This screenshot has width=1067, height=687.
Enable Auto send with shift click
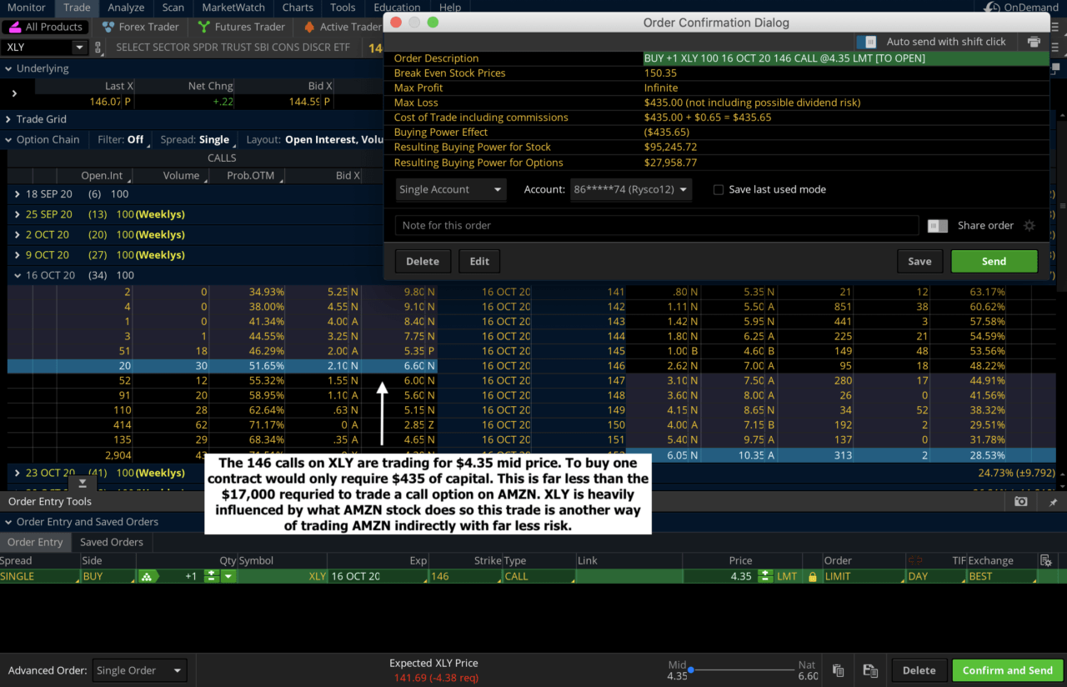tap(865, 41)
